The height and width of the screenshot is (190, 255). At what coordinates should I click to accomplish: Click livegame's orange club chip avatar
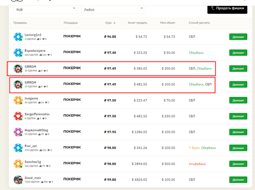pyautogui.click(x=18, y=100)
